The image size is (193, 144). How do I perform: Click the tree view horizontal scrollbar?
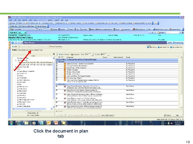(x=33, y=109)
